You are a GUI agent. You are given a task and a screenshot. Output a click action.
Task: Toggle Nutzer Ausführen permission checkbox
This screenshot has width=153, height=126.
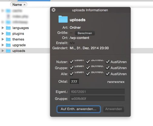pyautogui.click(x=108, y=62)
